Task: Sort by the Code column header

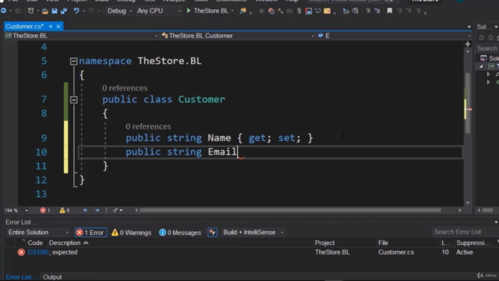Action: pos(35,243)
